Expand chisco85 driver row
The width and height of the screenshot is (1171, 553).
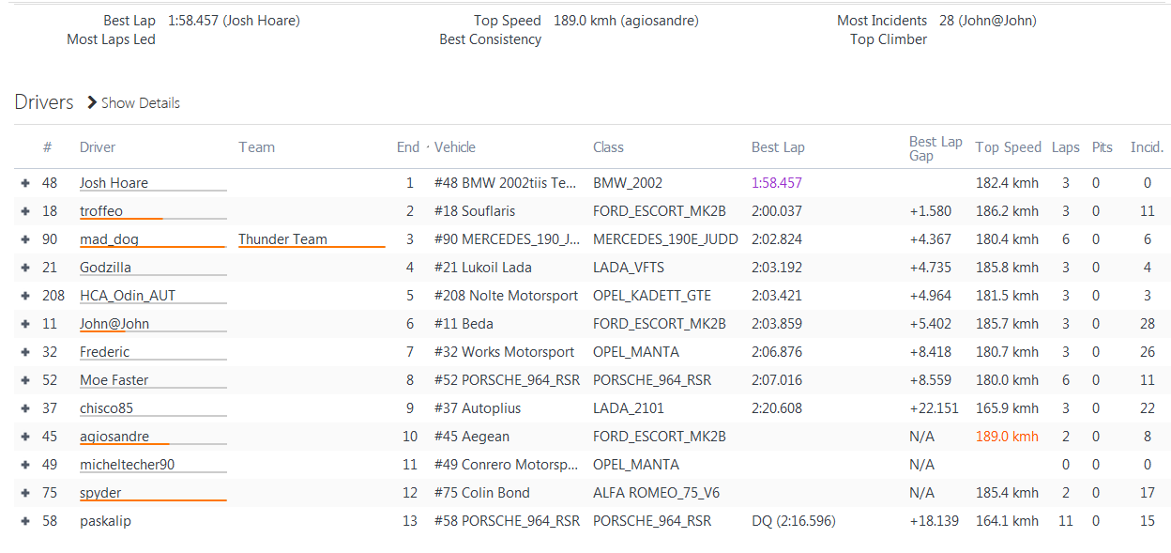25,408
